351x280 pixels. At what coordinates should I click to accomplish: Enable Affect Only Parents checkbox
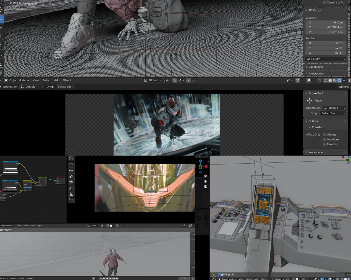point(324,144)
